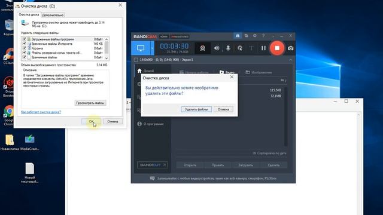This screenshot has width=383, height=215.
Task: Toggle speaker sound recording in Bandicam
Action: 217,48
